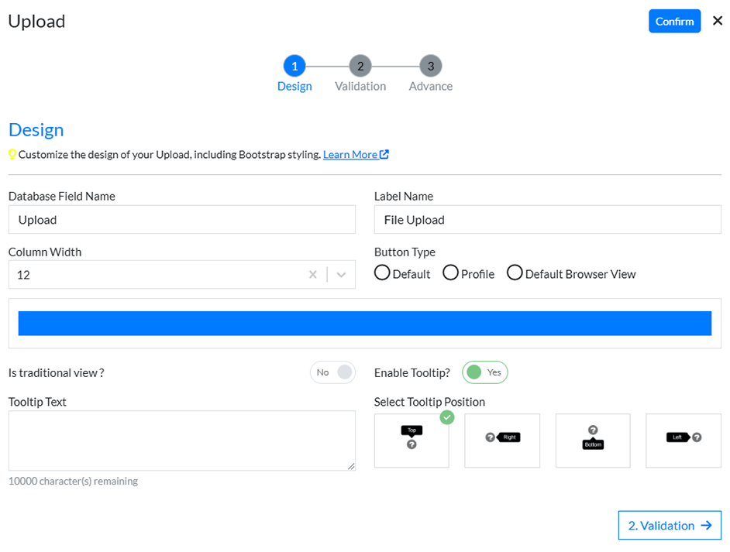Select the Top tooltip position tile
This screenshot has height=552, width=730.
pyautogui.click(x=411, y=441)
